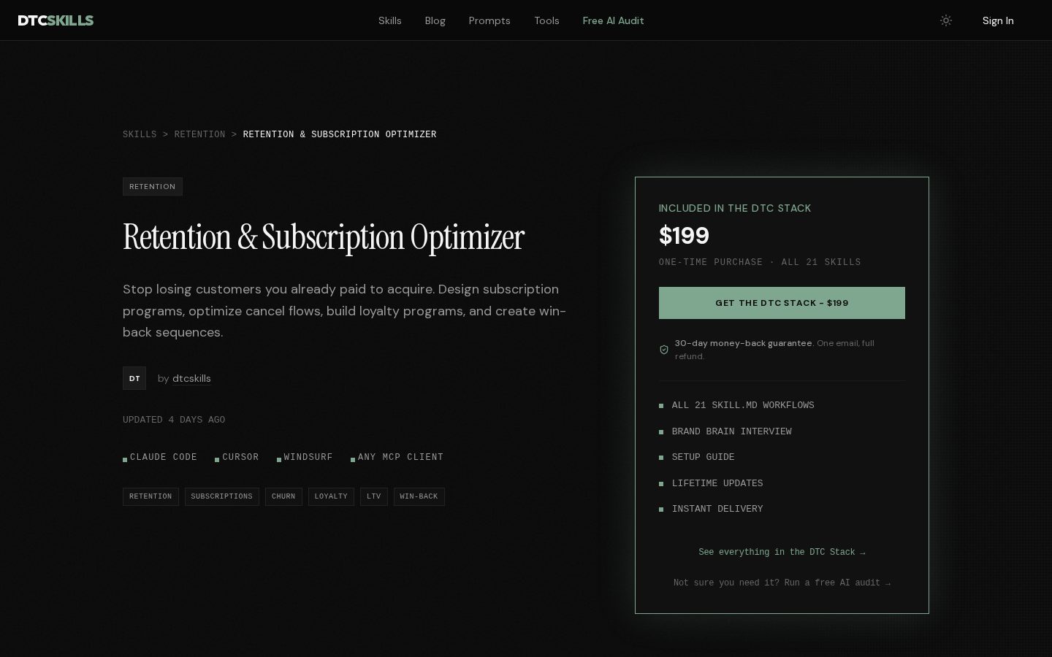Screen dimensions: 1052x657
Task: Click ONE-TIME PURCHASE · ALL 21 SKILLS text
Action: 760,262
